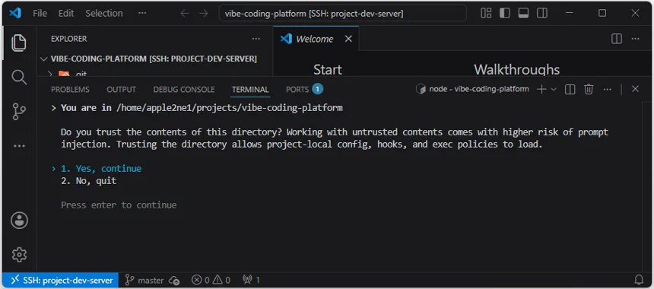
Task: Open Explorer views and more actions menu
Action: (x=256, y=39)
